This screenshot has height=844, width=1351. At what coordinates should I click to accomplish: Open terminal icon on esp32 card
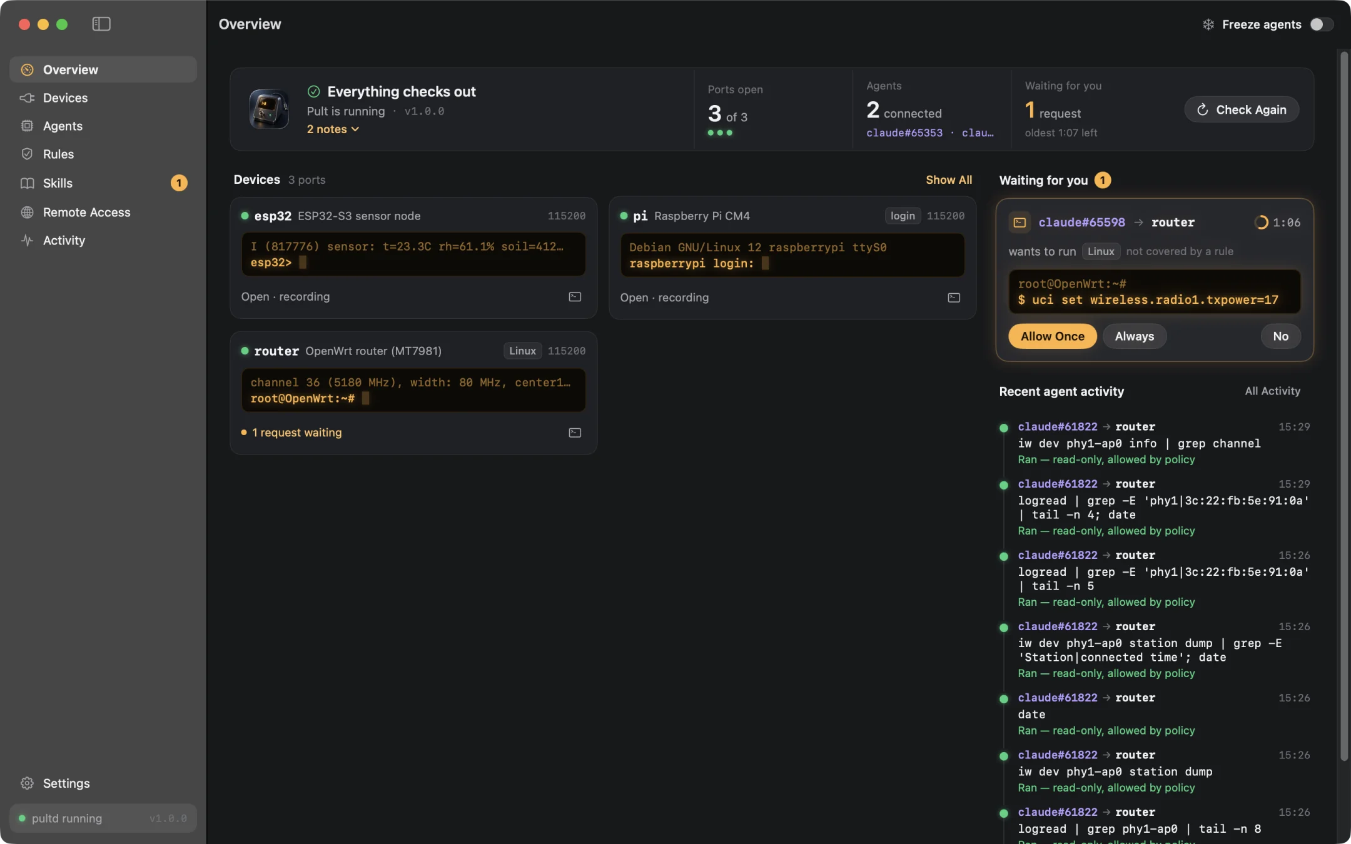coord(575,297)
